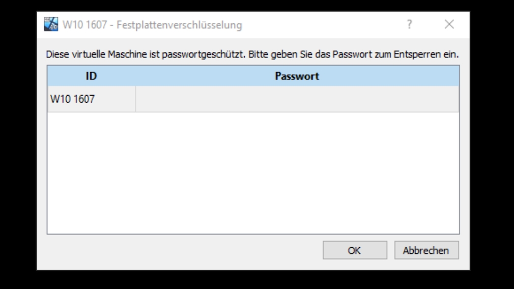Click the sentence 'Diese virtuelle Maschine ist passwortgeschützt'
The height and width of the screenshot is (289, 514).
point(145,54)
